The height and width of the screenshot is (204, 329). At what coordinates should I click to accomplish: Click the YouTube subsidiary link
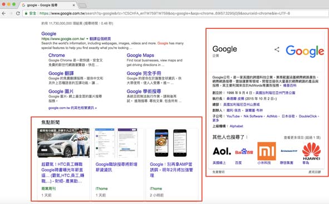[x=233, y=116]
